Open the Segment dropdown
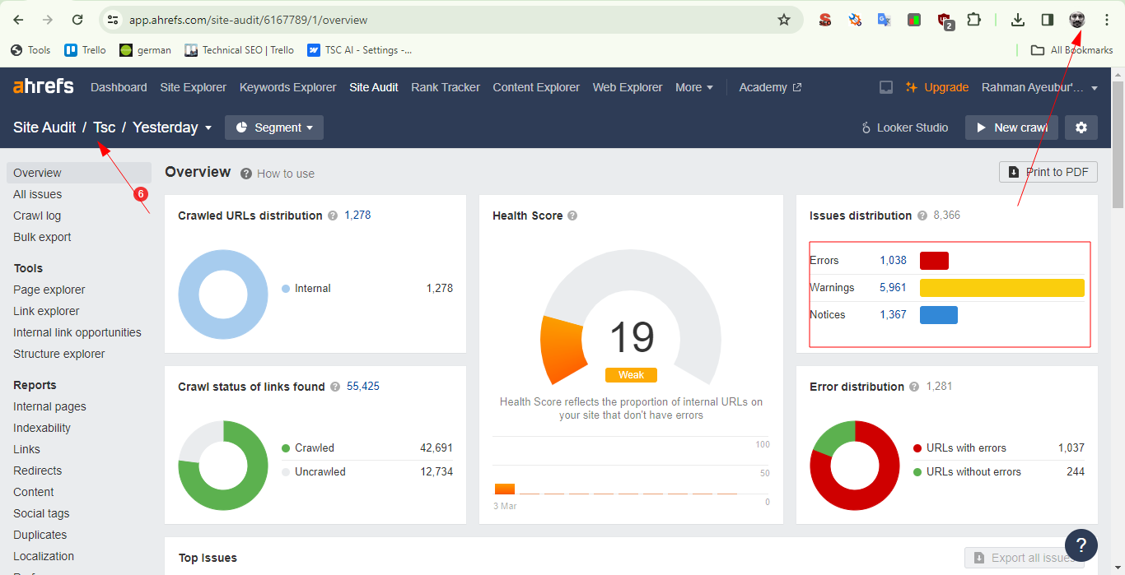The height and width of the screenshot is (575, 1125). coord(274,128)
